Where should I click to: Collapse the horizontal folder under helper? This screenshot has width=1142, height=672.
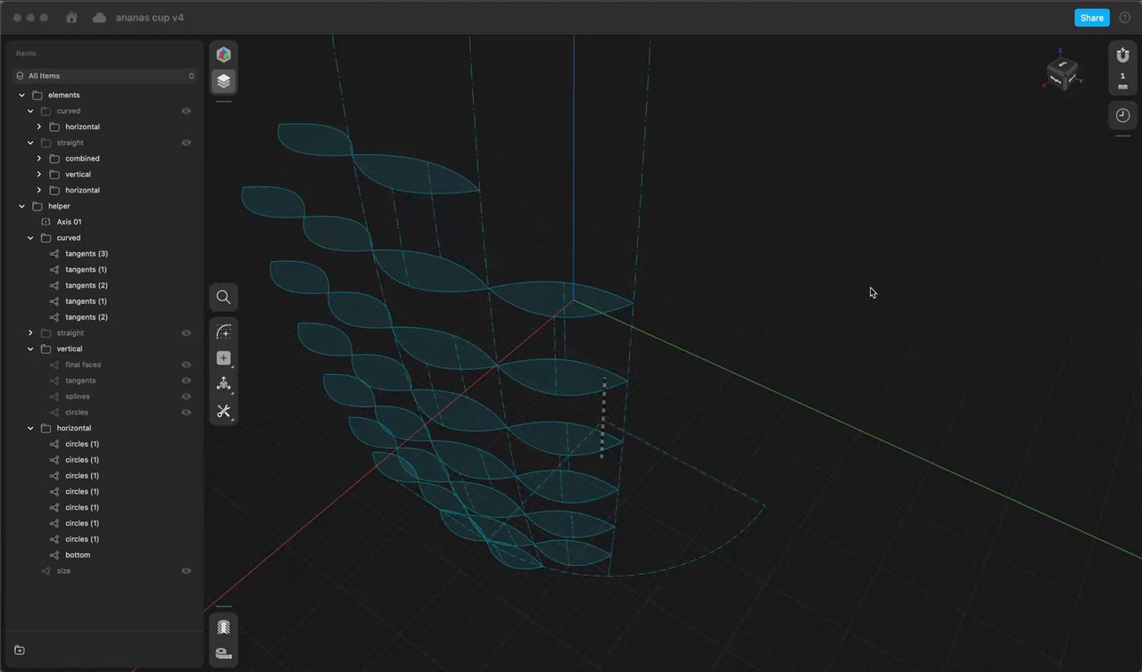(30, 429)
